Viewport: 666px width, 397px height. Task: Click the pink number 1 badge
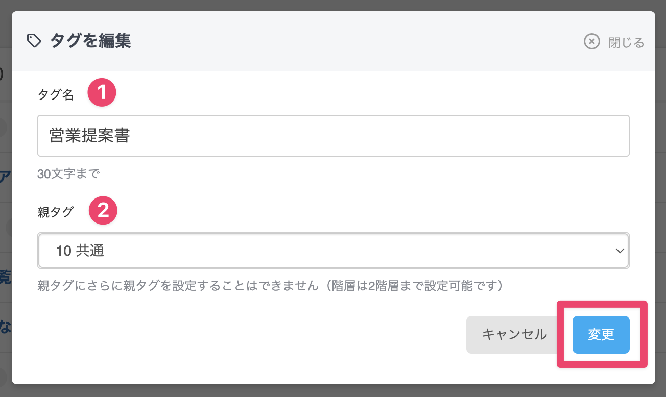click(102, 92)
